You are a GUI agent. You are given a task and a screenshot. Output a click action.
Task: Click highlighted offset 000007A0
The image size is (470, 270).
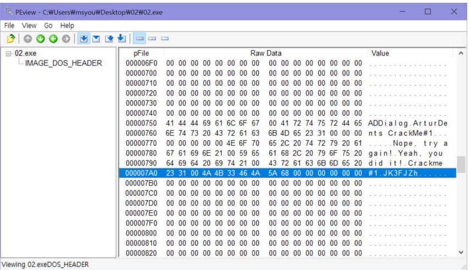coord(141,173)
